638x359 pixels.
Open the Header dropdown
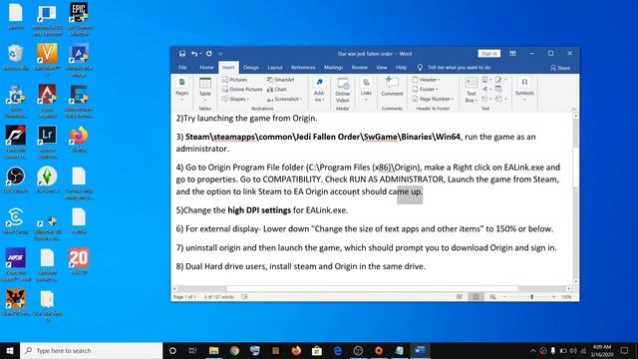pyautogui.click(x=426, y=80)
